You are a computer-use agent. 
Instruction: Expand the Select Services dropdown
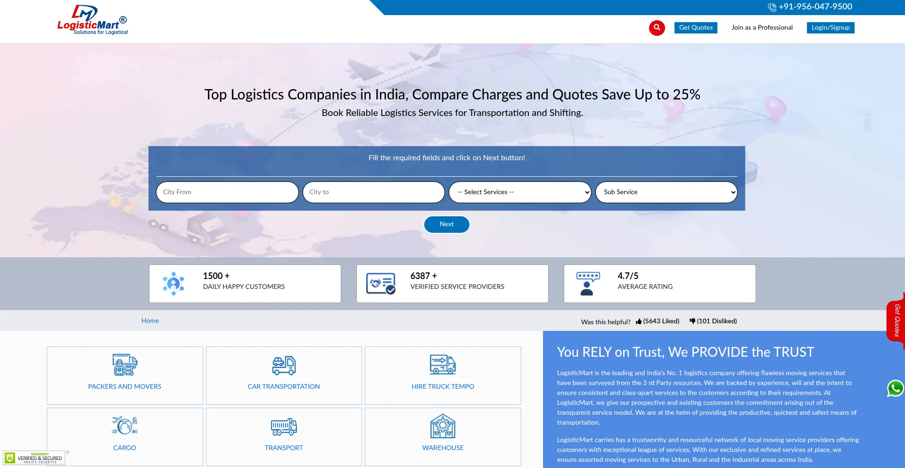point(520,192)
